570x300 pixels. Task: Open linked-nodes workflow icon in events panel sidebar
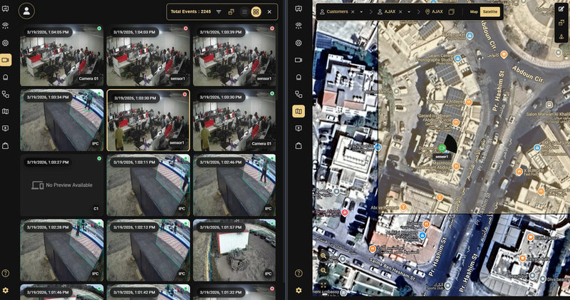point(6,94)
